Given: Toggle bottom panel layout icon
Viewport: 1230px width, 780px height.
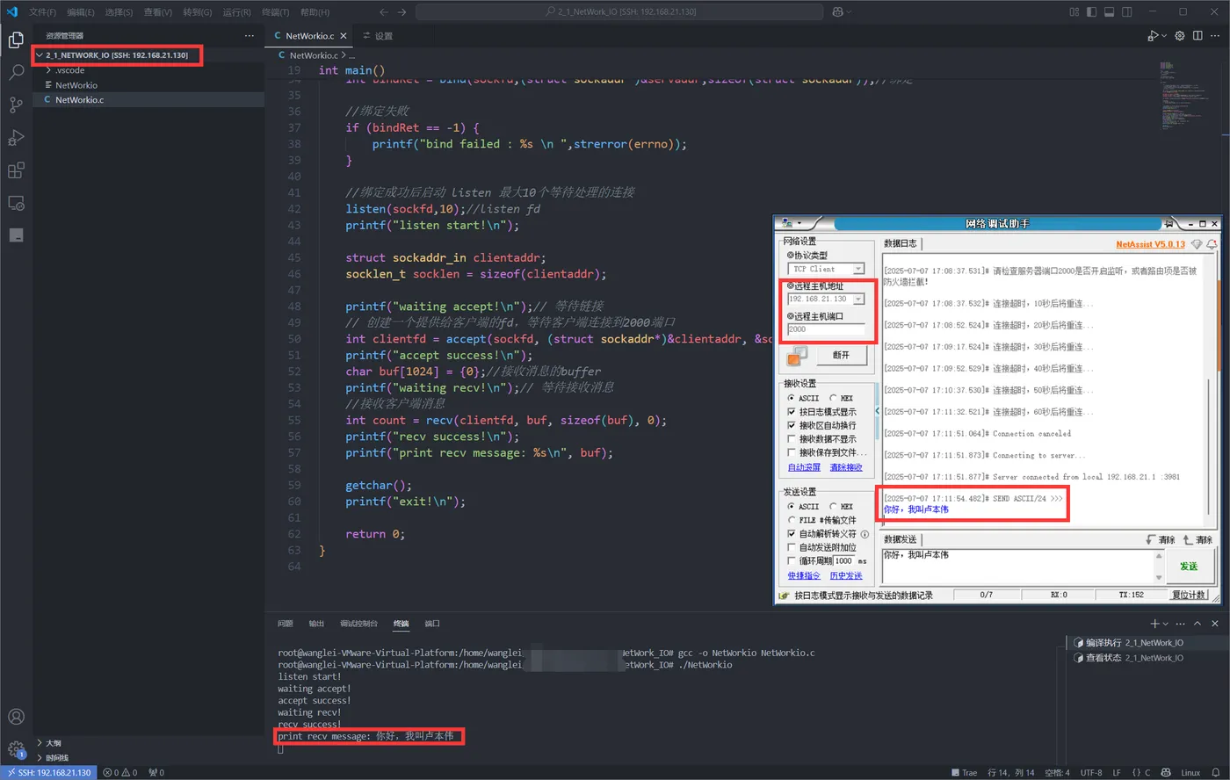Looking at the screenshot, I should 1109,11.
